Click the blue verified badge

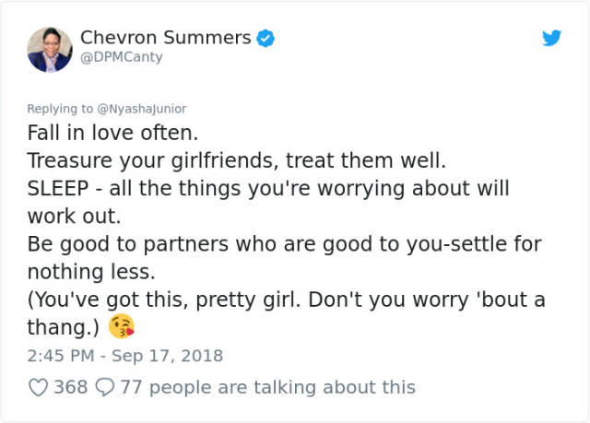(x=265, y=38)
